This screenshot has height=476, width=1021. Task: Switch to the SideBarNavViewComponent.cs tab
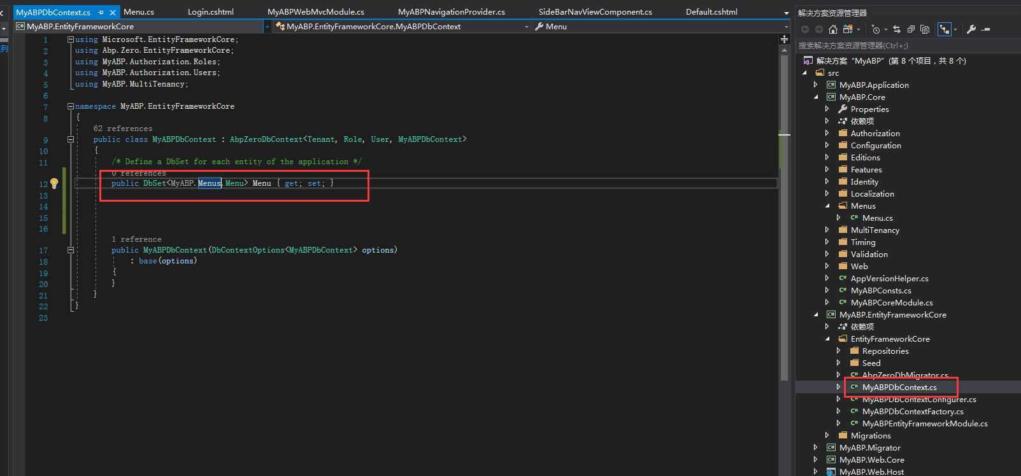tap(596, 11)
